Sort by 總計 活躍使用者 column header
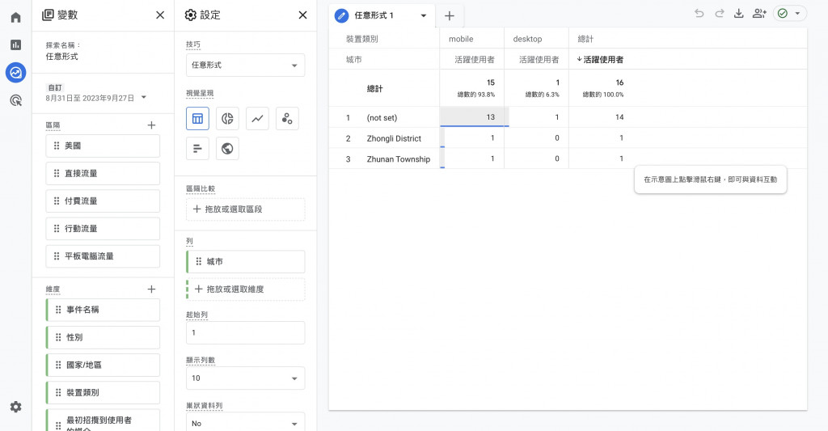Screen dimensions: 828x431 tap(600, 60)
